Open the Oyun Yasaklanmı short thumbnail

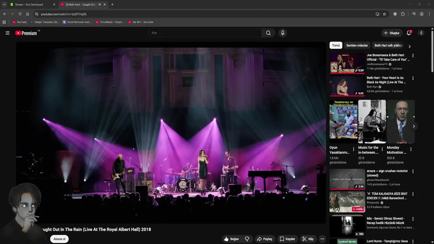click(343, 121)
